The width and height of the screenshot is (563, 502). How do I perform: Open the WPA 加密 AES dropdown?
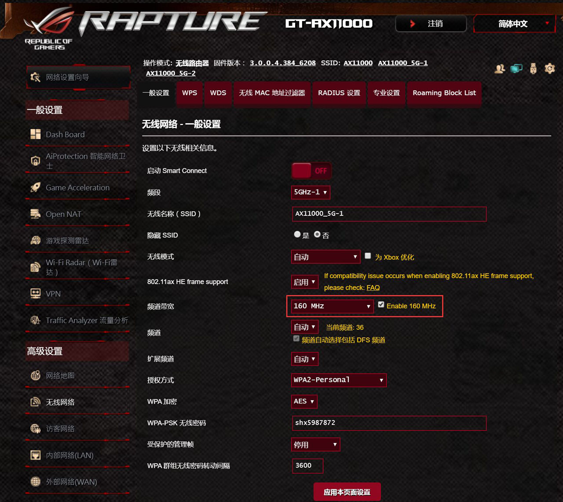[304, 401]
